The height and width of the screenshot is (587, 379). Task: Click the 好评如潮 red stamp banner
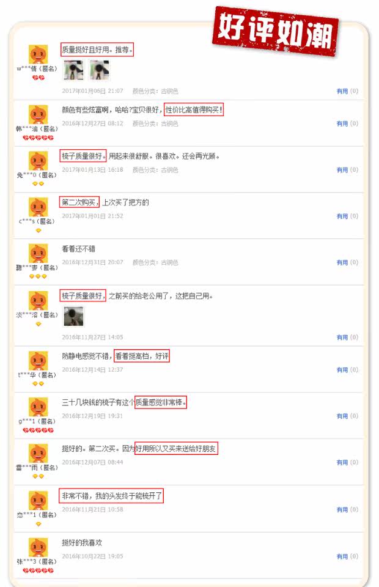(276, 31)
